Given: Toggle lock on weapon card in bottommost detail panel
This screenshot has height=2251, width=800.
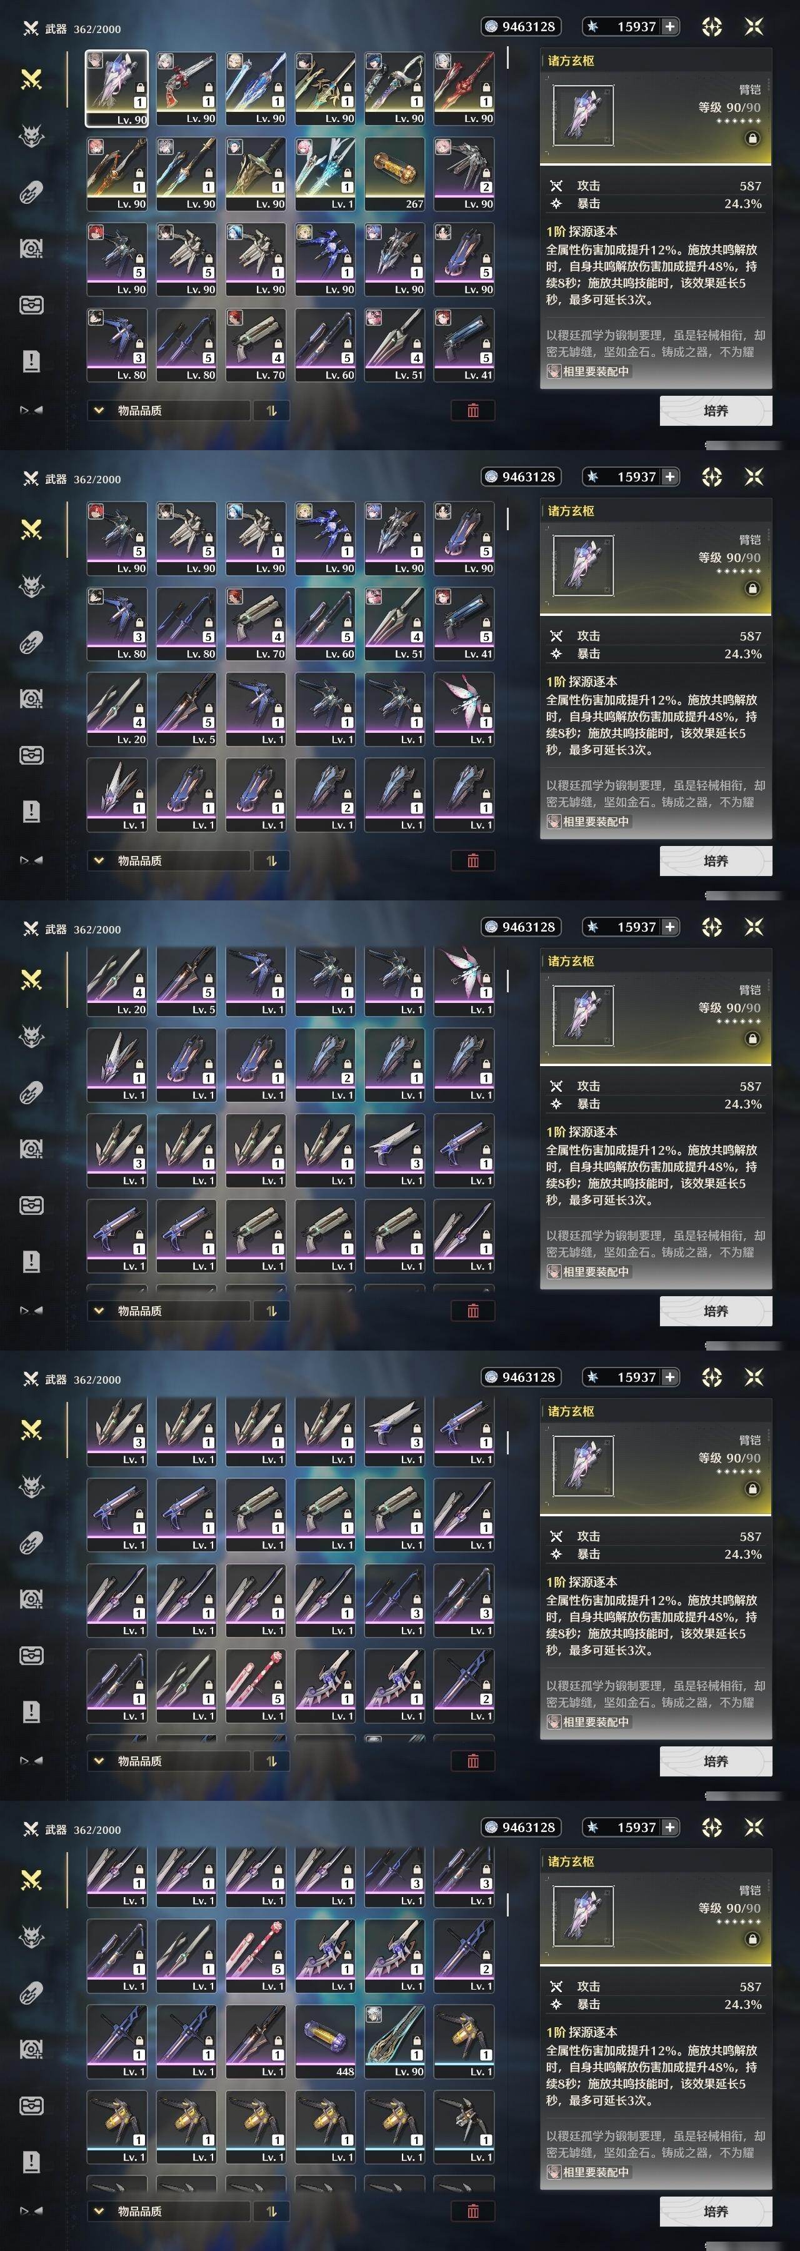Looking at the screenshot, I should click(x=752, y=1939).
